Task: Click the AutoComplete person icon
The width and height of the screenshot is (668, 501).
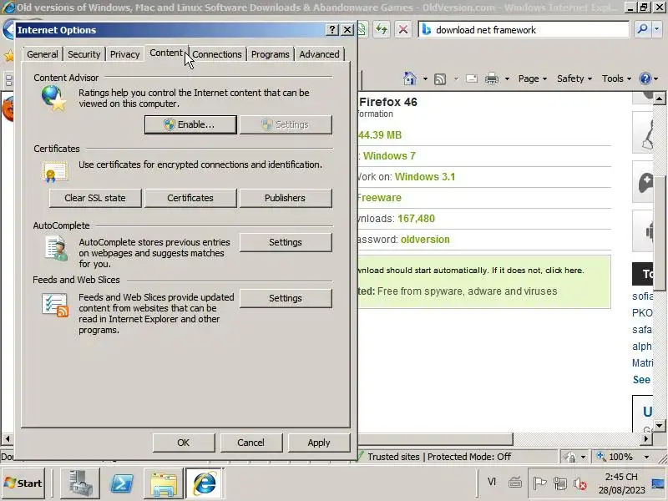Action: pyautogui.click(x=56, y=248)
